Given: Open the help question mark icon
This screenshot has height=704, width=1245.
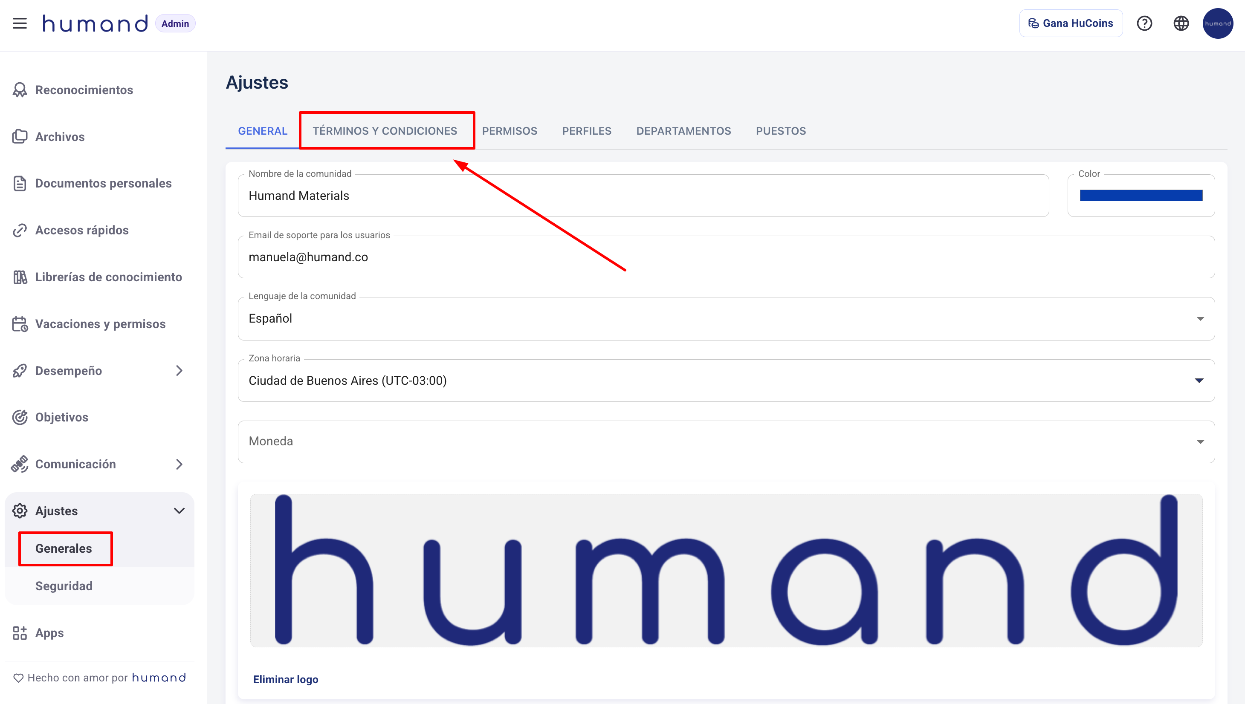Looking at the screenshot, I should pos(1144,23).
